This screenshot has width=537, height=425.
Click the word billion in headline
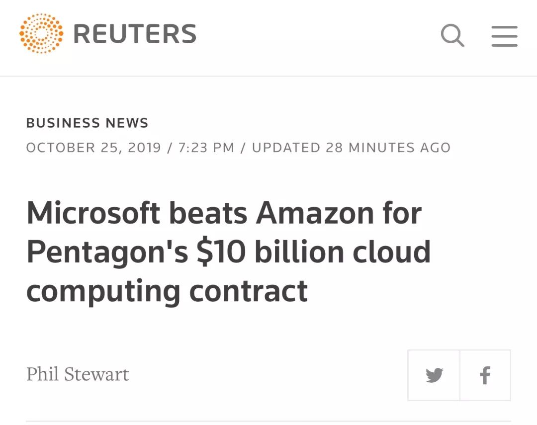[299, 252]
